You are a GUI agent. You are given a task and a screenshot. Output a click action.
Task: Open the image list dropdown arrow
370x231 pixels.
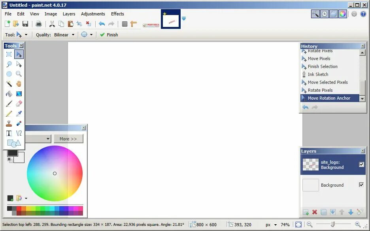pos(184,19)
